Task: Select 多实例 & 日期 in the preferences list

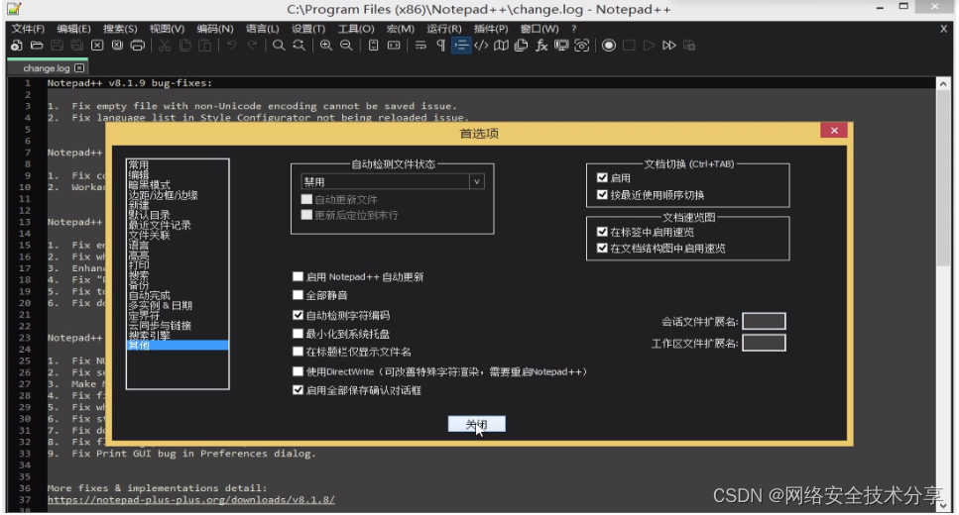Action: click(x=178, y=305)
